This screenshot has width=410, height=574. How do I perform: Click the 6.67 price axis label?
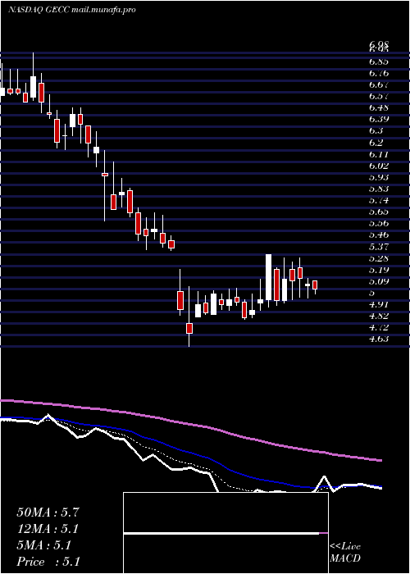(379, 84)
